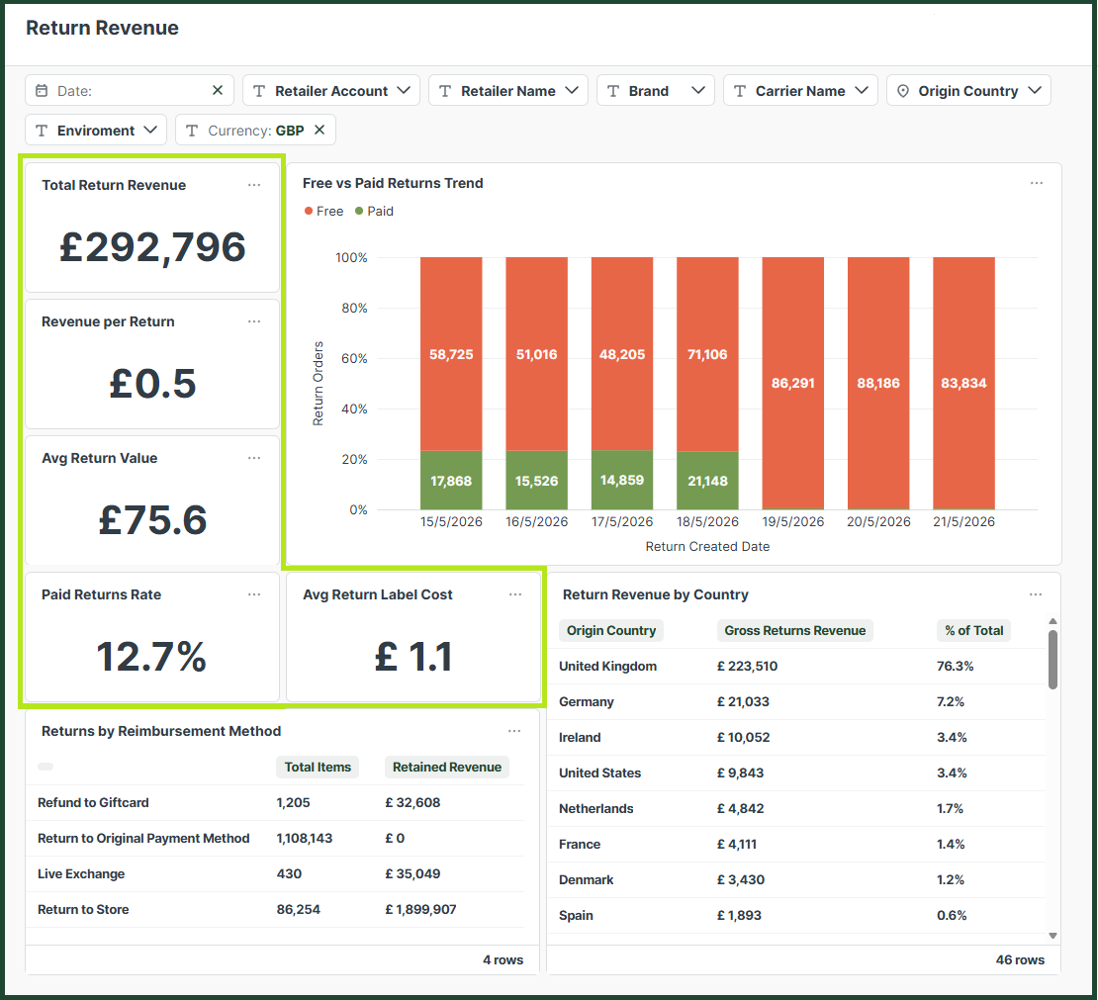
Task: Open Return Revenue by Country options
Action: tap(1036, 594)
